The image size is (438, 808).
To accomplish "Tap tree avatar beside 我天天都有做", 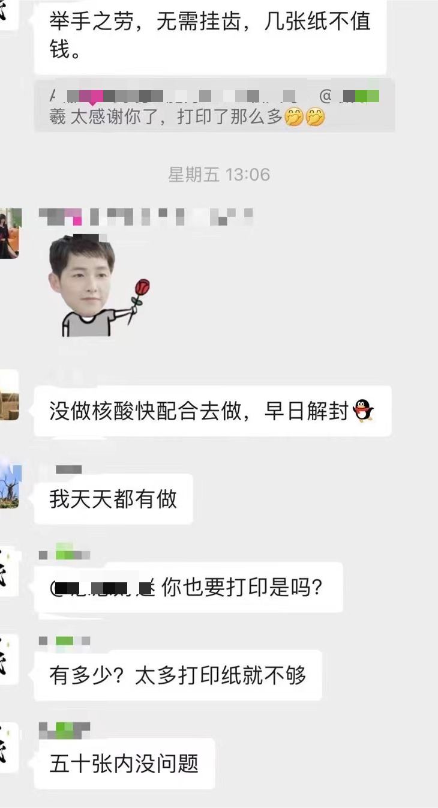I will pyautogui.click(x=10, y=483).
